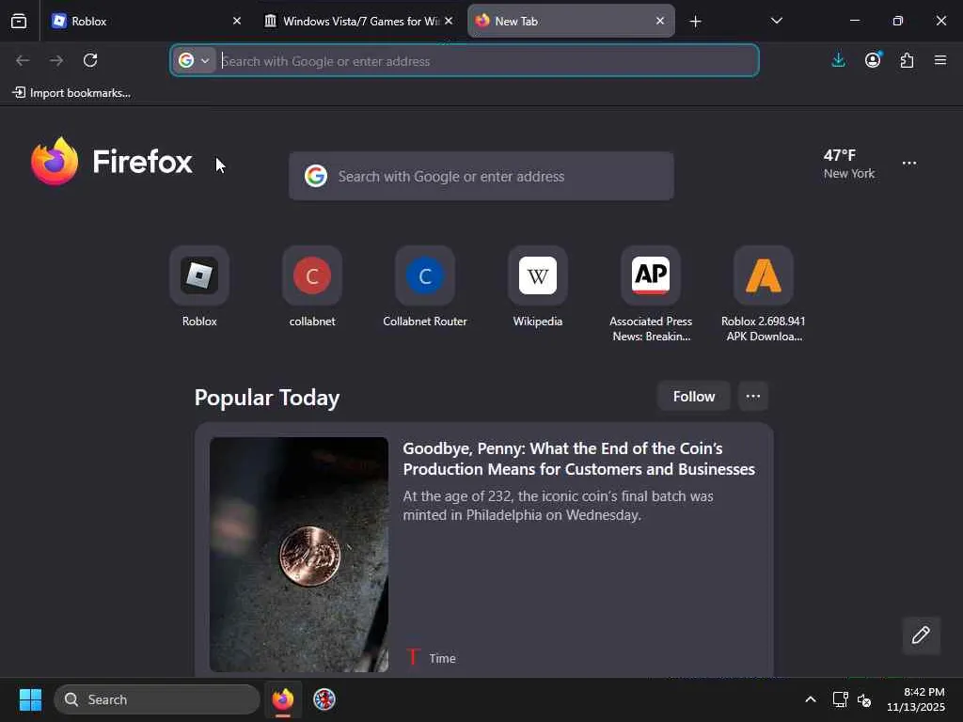Click the taskbar Search box
Screen dimensions: 963x722
point(157,699)
